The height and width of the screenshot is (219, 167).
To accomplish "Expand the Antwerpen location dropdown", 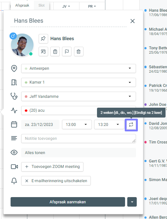I will point(78,69).
